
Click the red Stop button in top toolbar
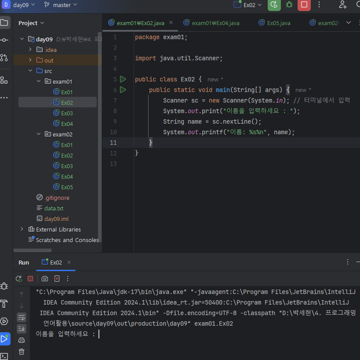click(304, 5)
